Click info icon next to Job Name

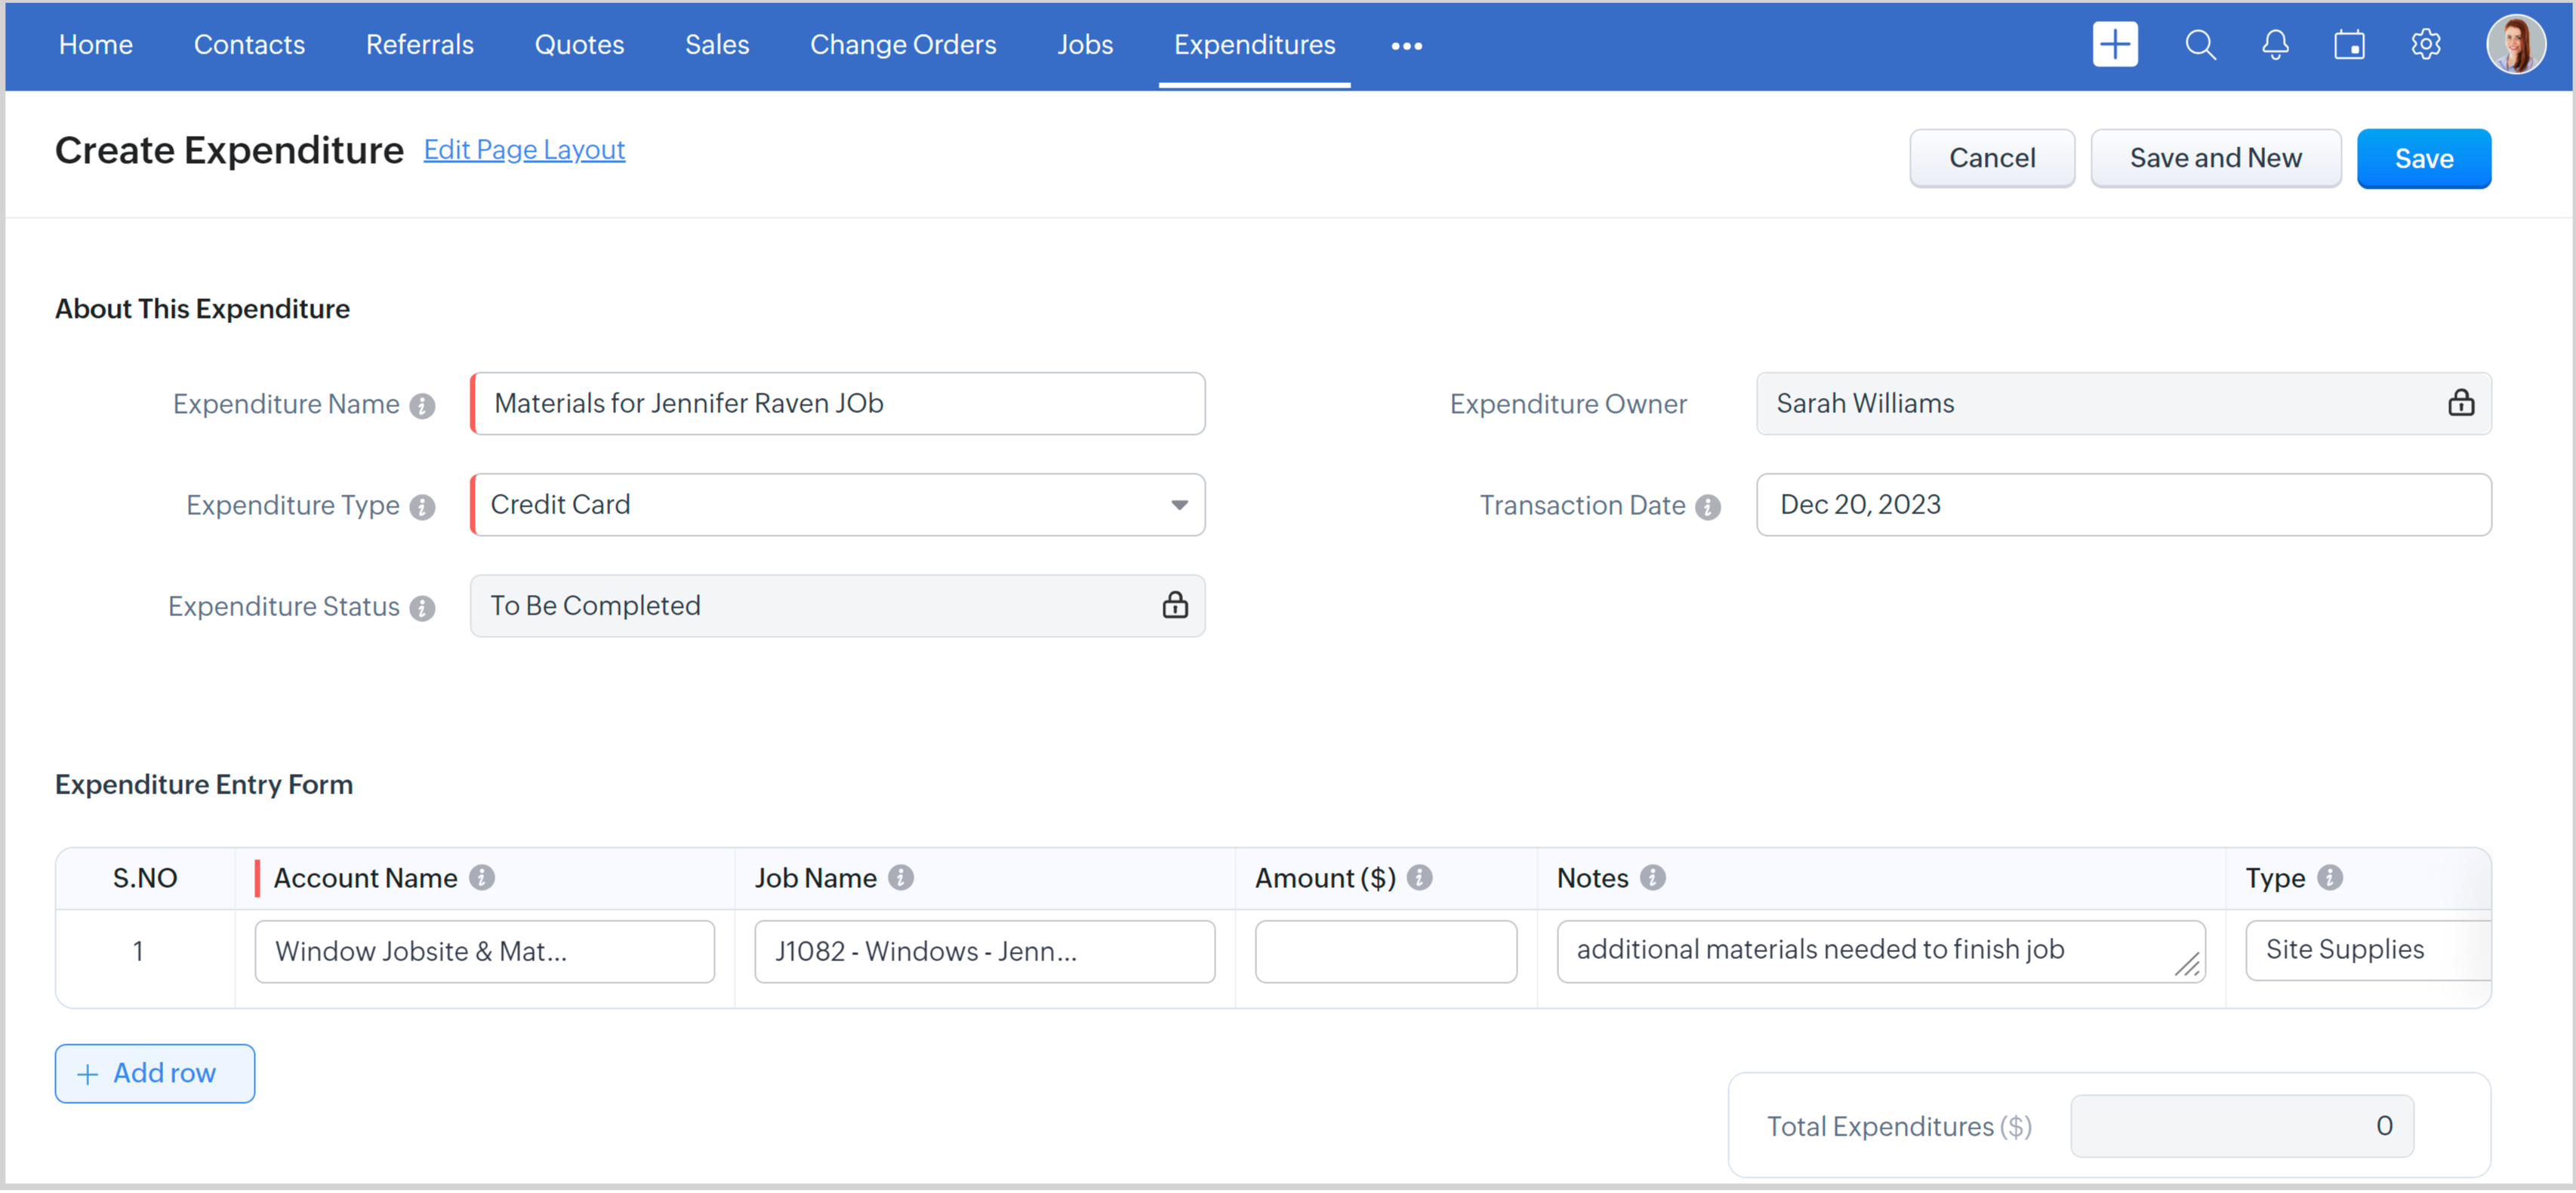(901, 878)
